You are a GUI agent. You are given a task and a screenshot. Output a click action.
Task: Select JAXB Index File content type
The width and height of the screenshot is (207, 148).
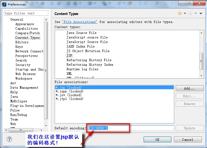(81, 46)
